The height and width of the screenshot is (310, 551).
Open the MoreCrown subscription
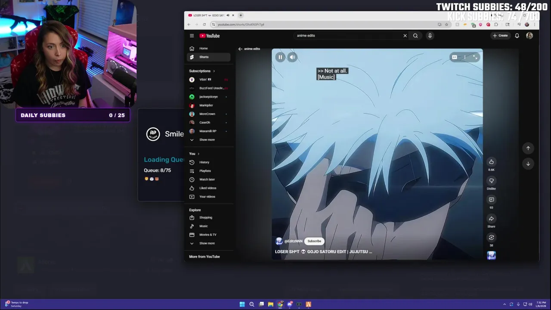(209, 114)
